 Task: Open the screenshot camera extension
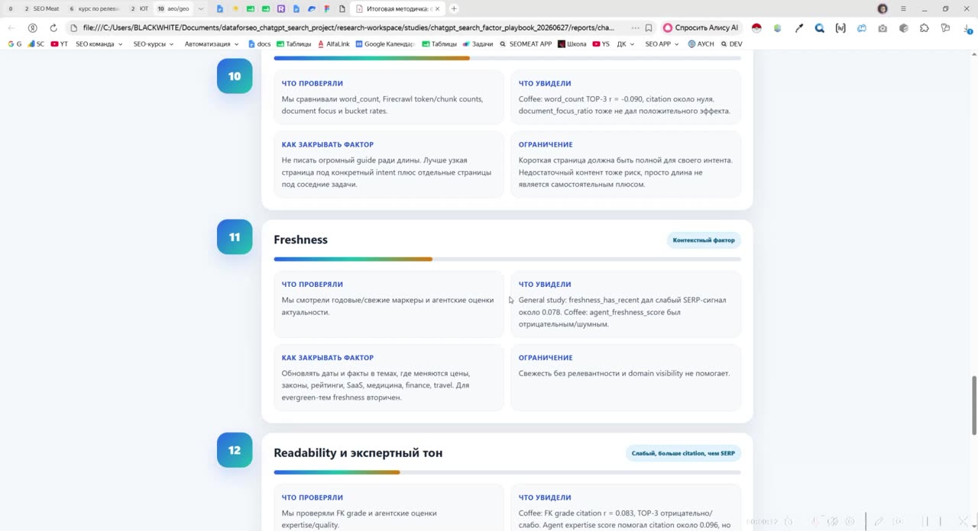[882, 27]
